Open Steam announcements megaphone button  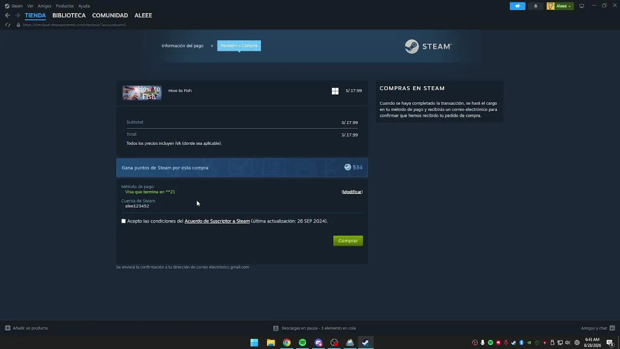(x=517, y=6)
